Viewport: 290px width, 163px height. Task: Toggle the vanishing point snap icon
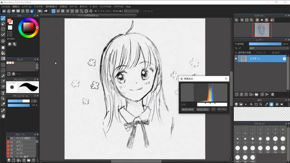68,11
